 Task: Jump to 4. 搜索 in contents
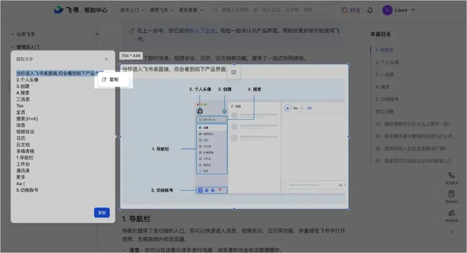382,87
